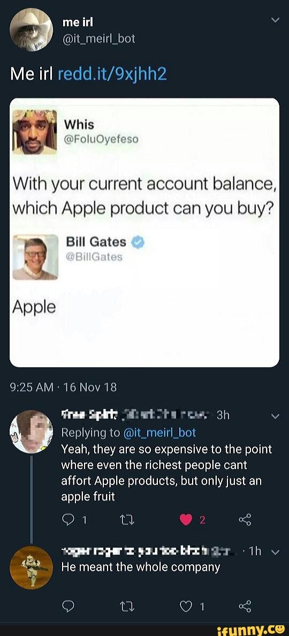This screenshot has height=636, width=289.
Task: Share the apple fruit comment
Action: click(245, 519)
